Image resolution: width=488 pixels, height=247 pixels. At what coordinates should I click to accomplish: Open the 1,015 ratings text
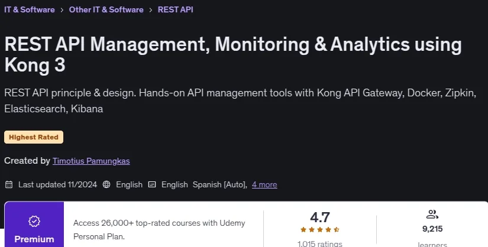pyautogui.click(x=320, y=243)
